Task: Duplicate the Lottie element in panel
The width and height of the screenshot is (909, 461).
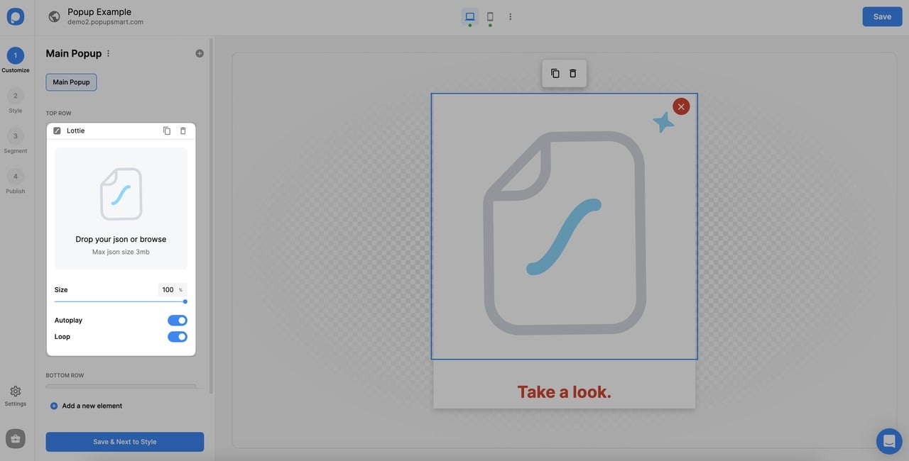Action: click(x=167, y=130)
